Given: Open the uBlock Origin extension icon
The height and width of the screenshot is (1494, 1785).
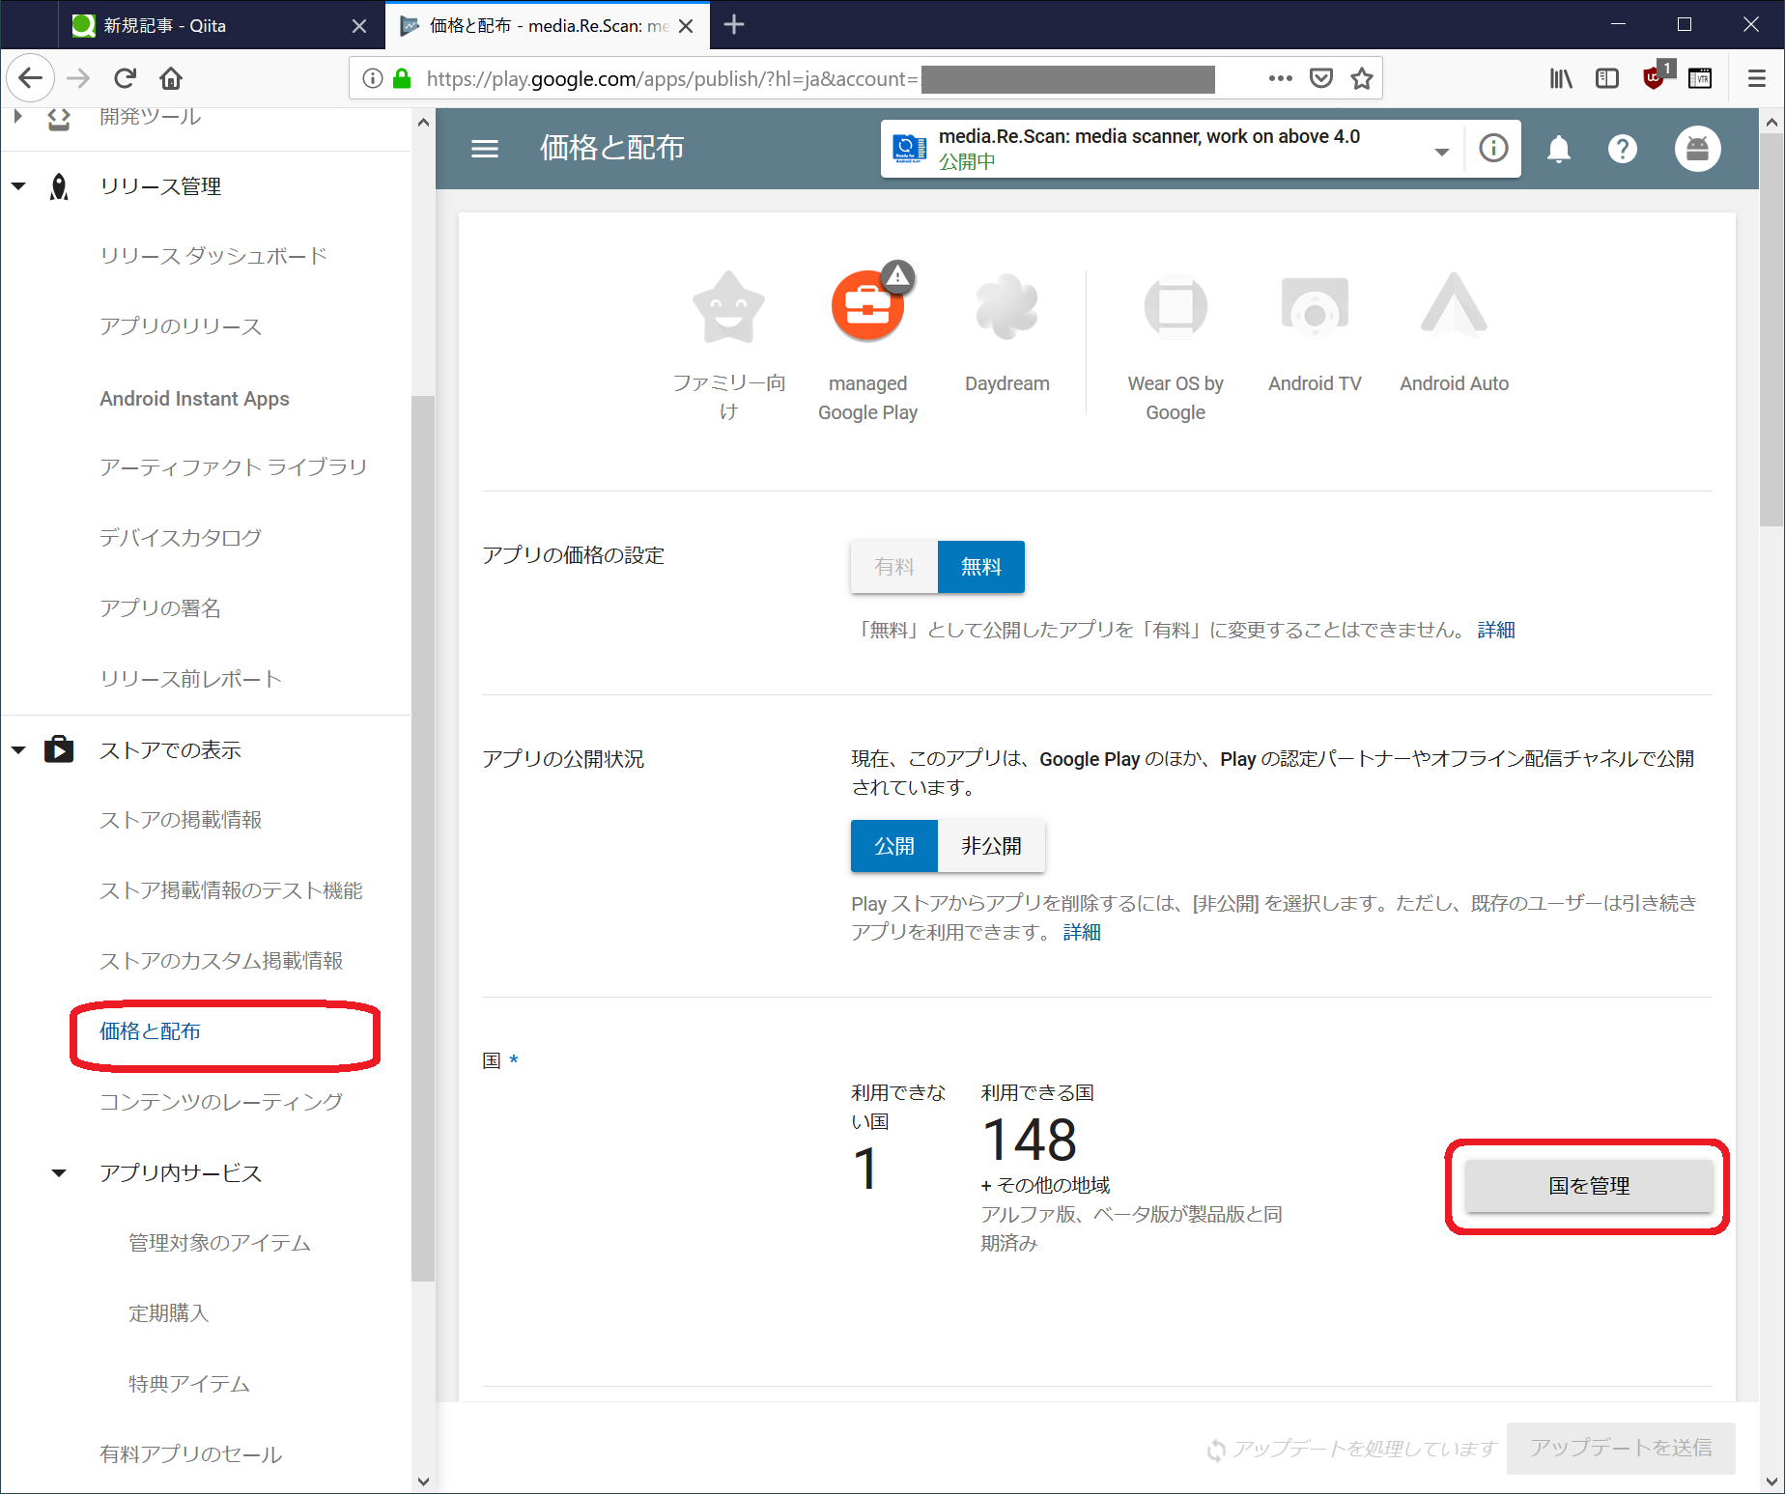Looking at the screenshot, I should [1656, 77].
